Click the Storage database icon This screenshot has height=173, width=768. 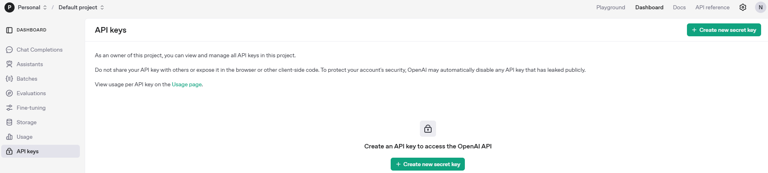[x=9, y=122]
